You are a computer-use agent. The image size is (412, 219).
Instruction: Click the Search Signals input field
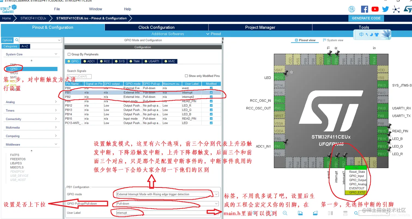tap(79, 77)
